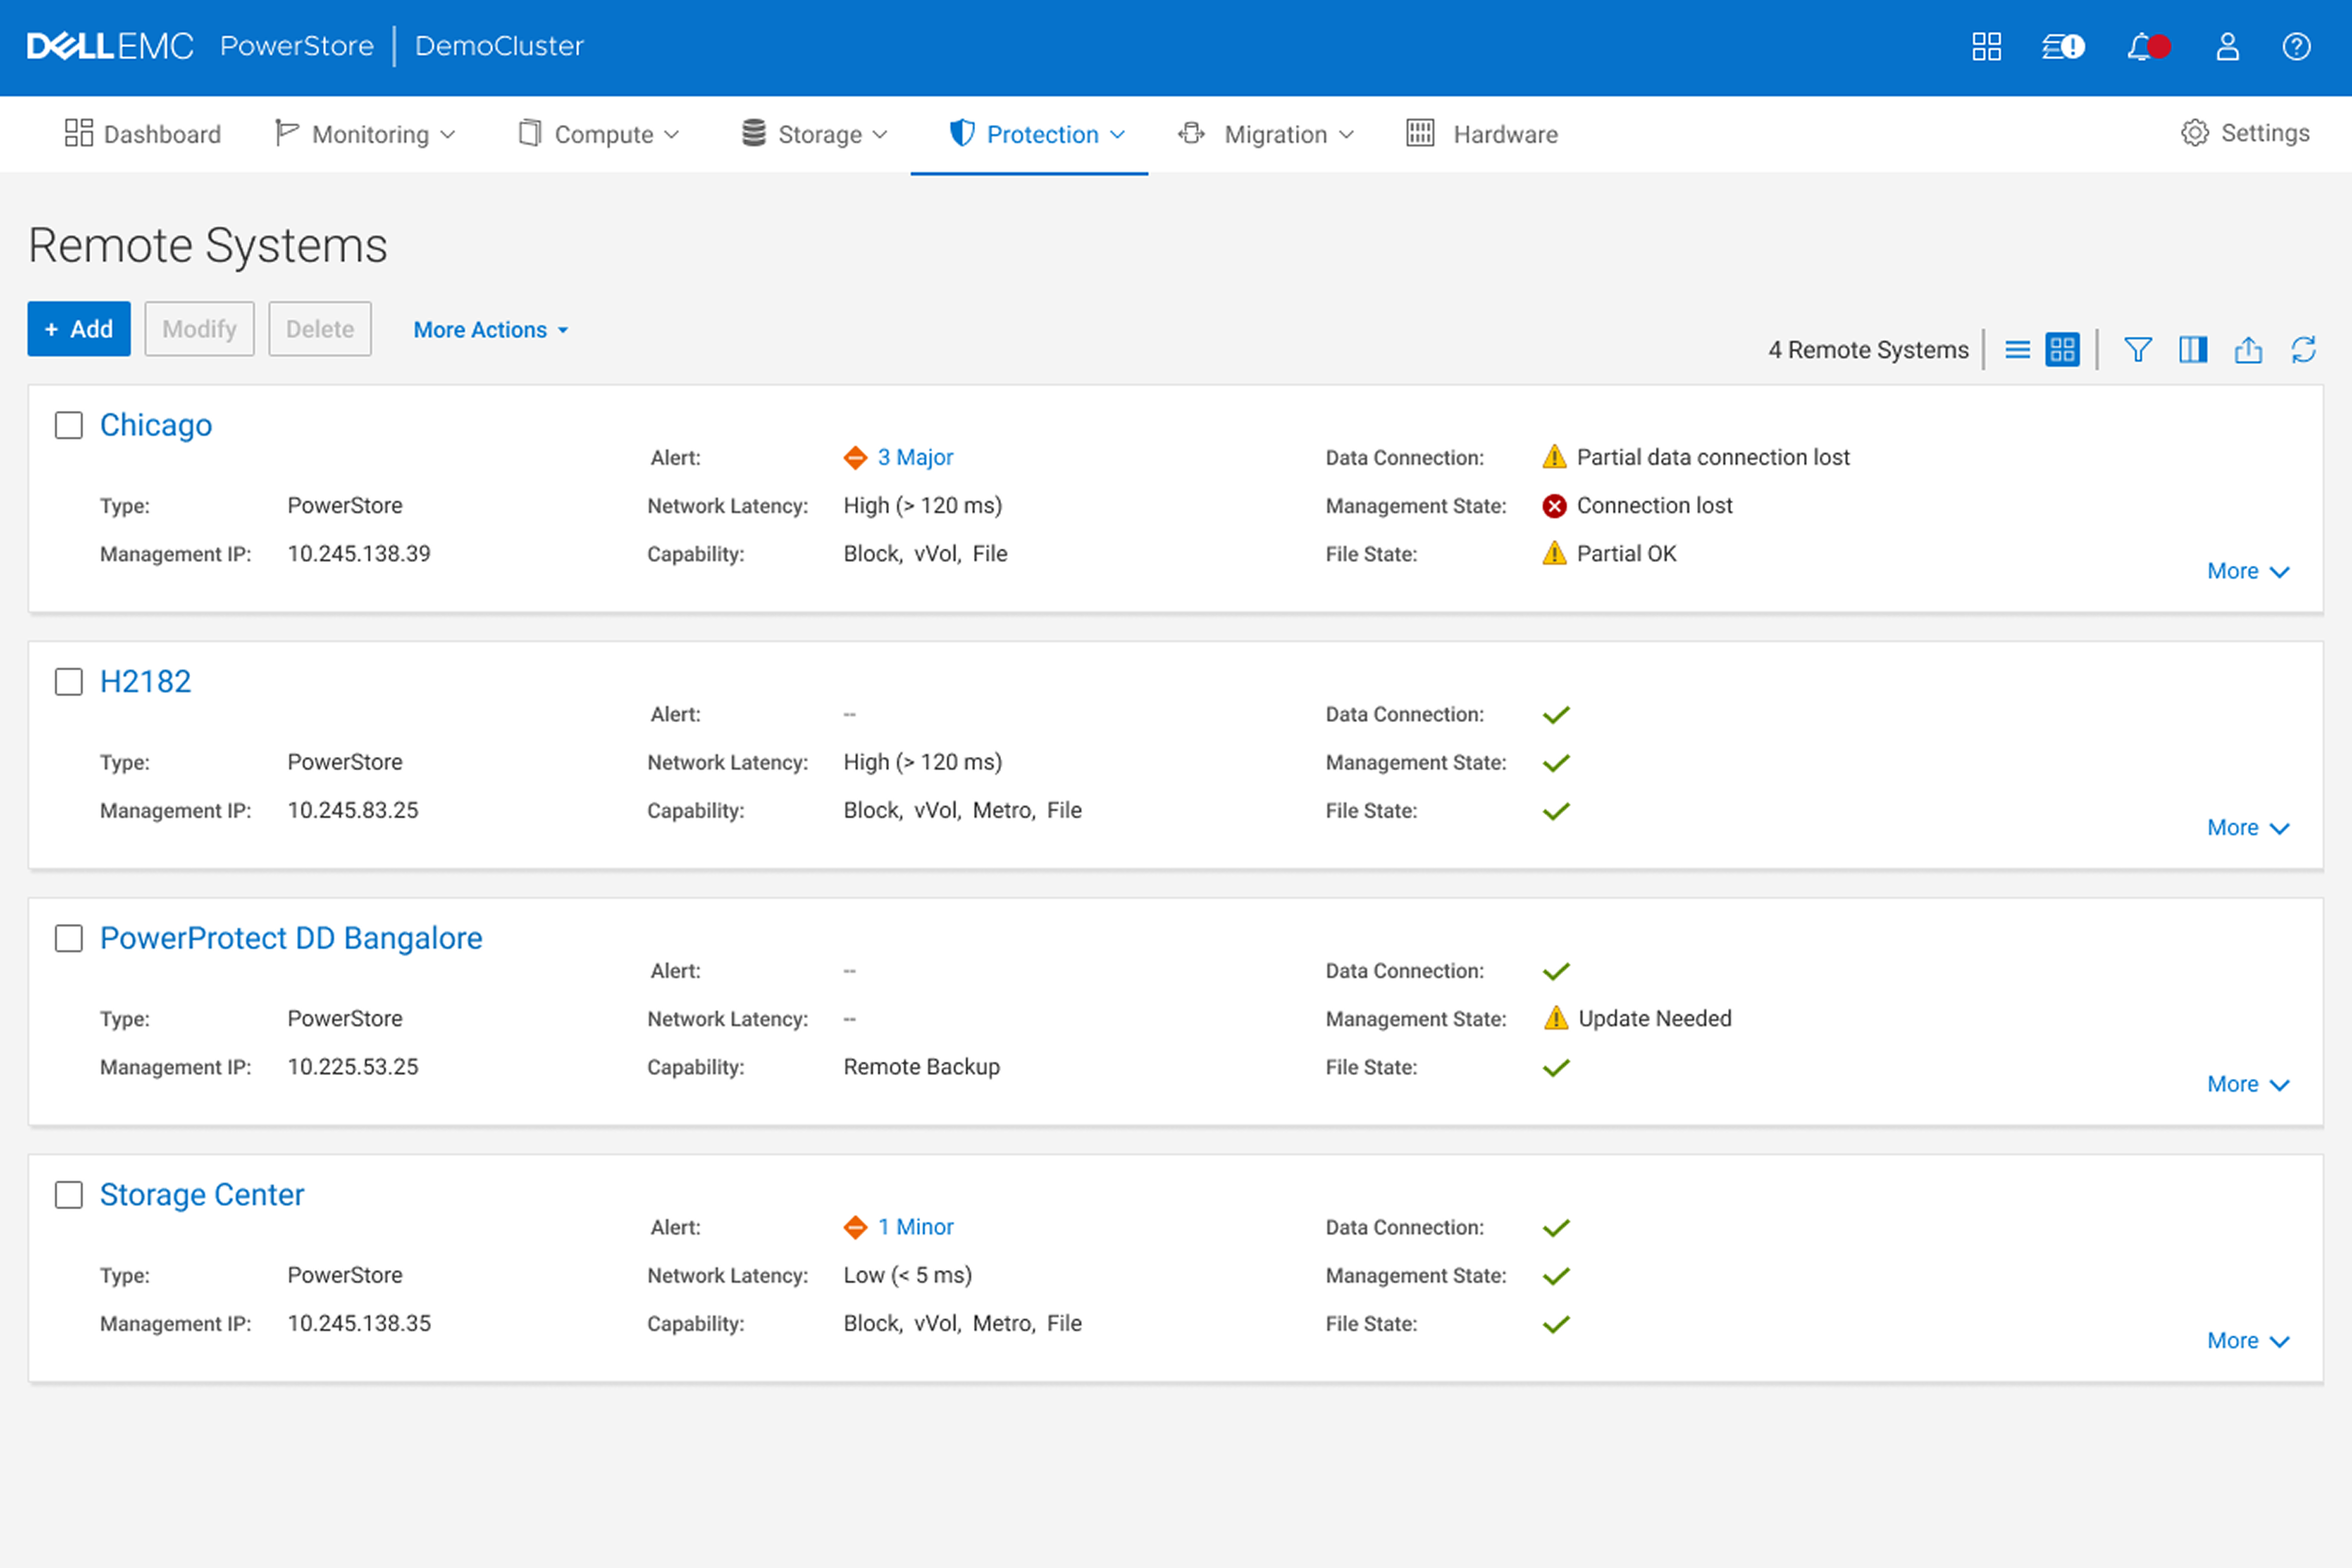
Task: Tick the H2182 checkbox
Action: click(x=68, y=682)
